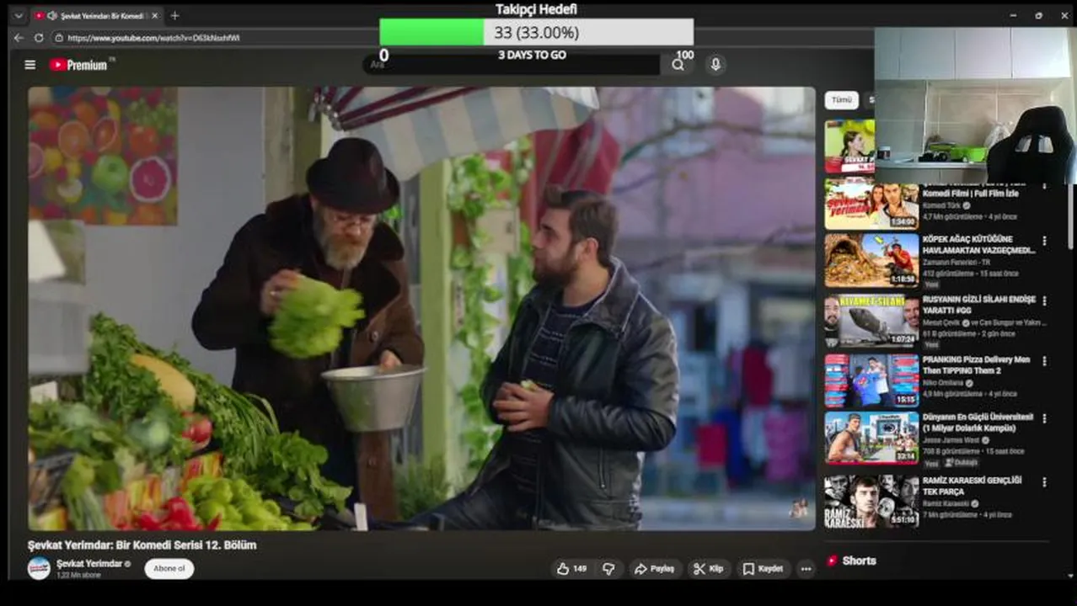This screenshot has height=606, width=1077.
Task: Click the address bar URL field
Action: pyautogui.click(x=152, y=38)
